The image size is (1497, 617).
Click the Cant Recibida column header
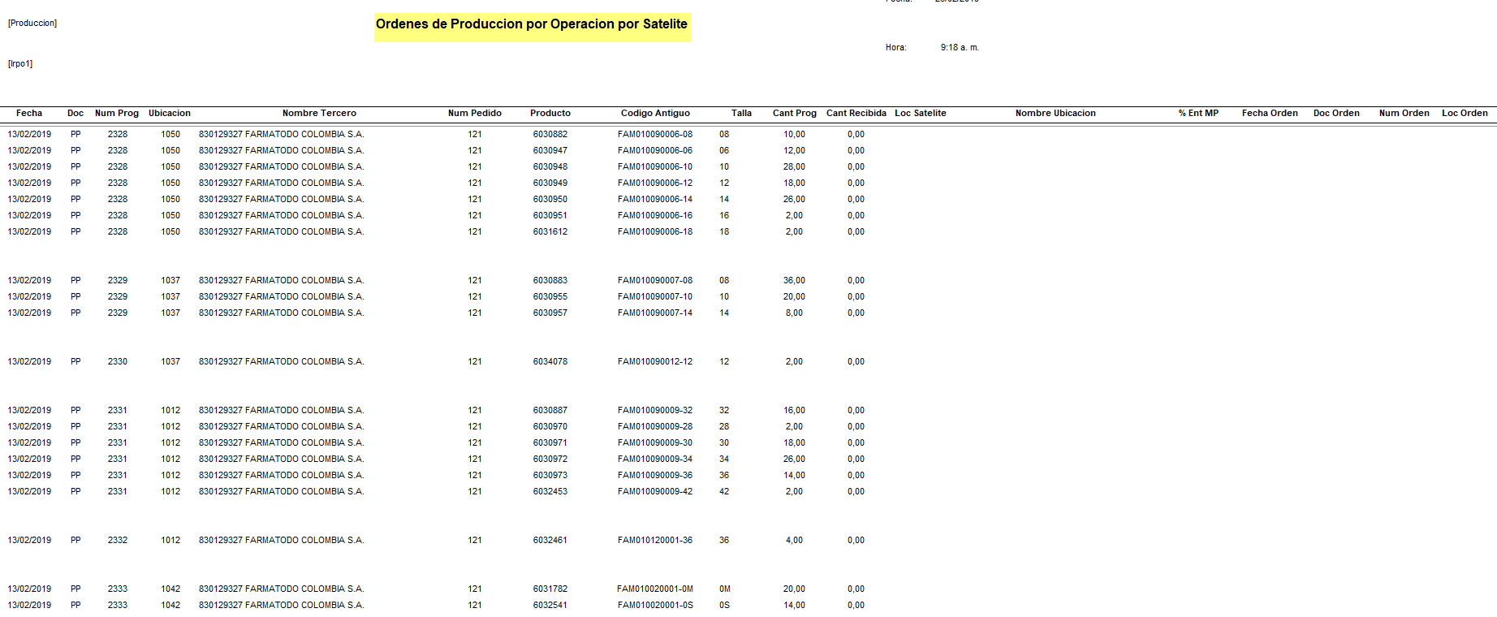click(856, 113)
